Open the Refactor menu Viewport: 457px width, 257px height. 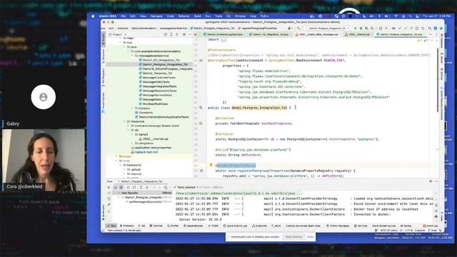184,16
